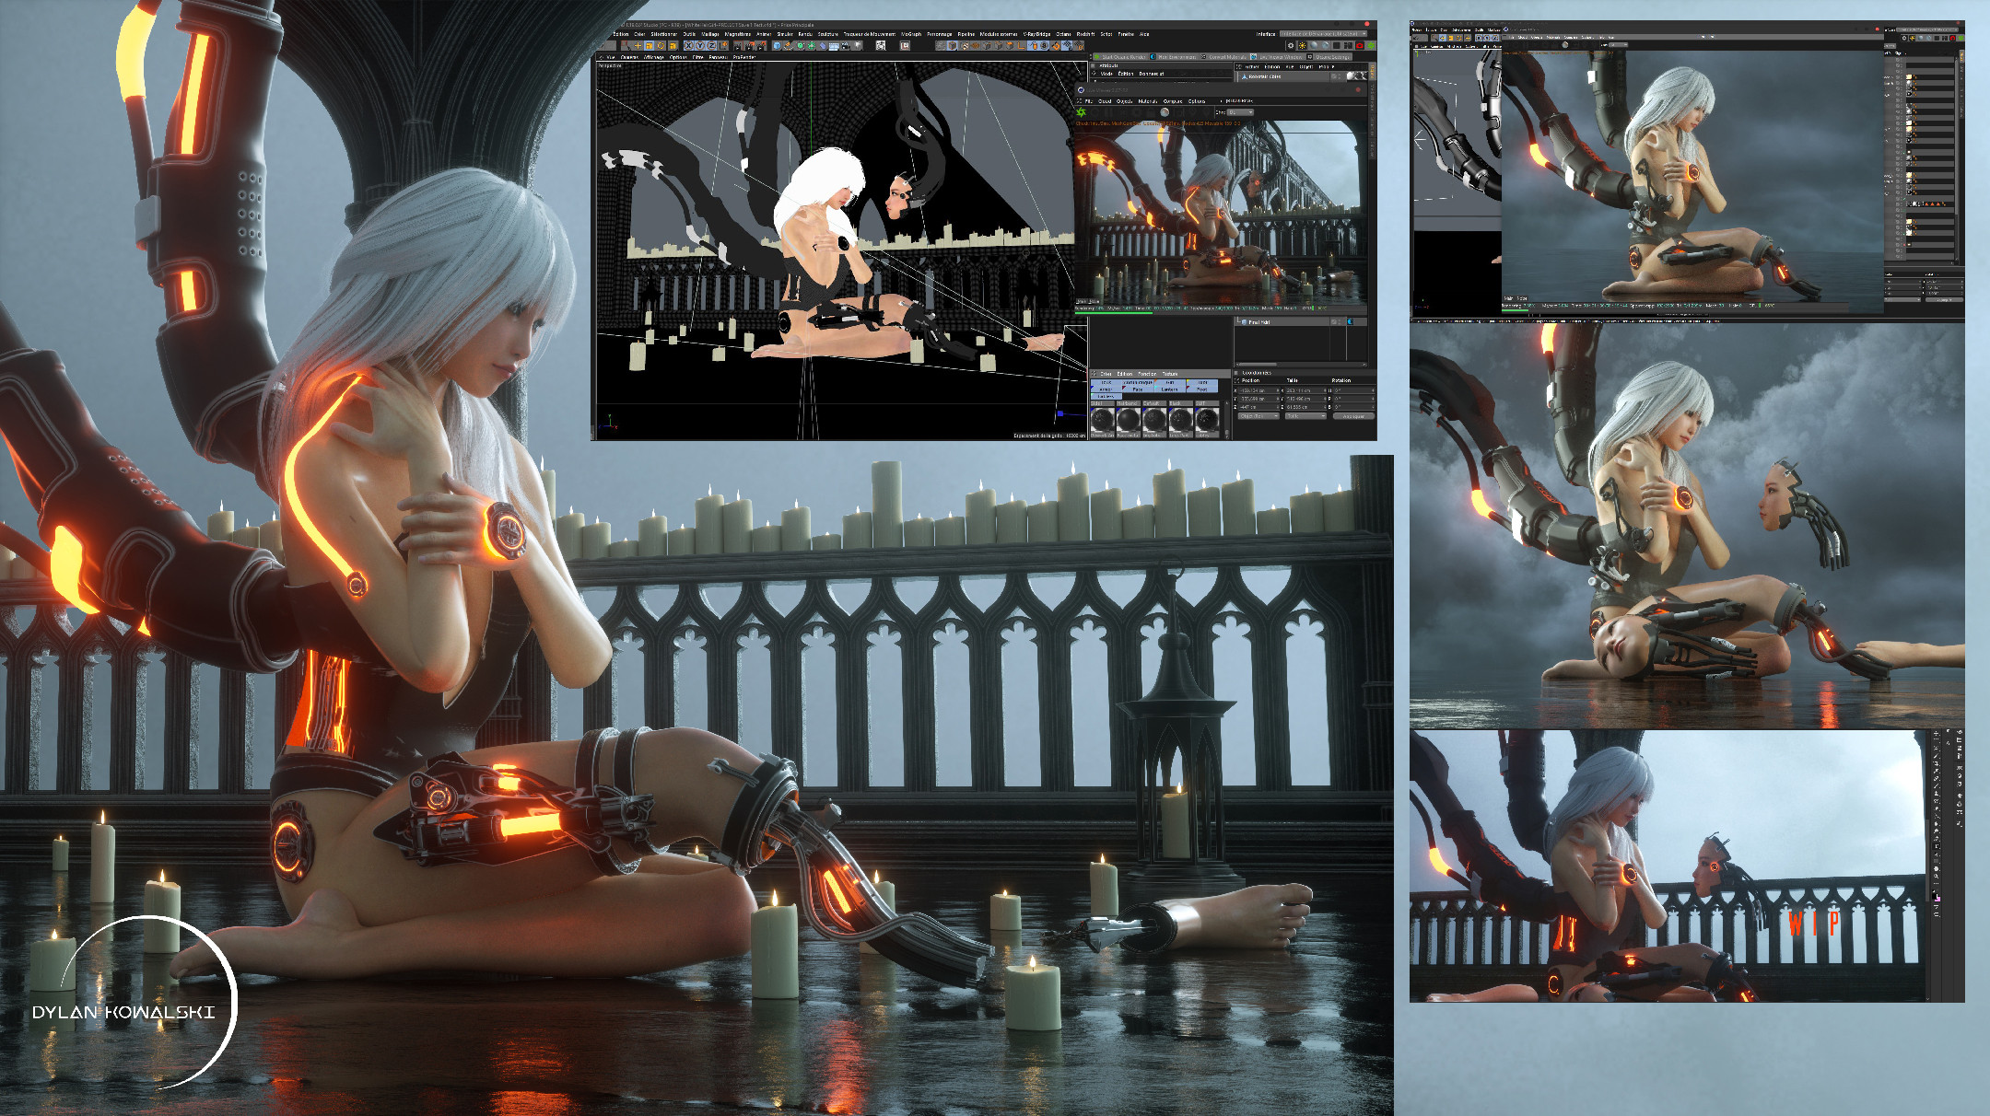
Task: Open the Materials menu in Live Viewer
Action: pos(1148,101)
